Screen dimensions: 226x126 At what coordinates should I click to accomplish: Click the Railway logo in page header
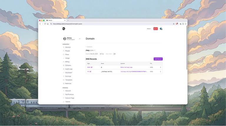[x=64, y=28]
